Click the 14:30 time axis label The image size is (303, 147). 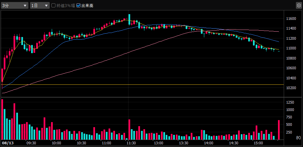[x=233, y=143]
